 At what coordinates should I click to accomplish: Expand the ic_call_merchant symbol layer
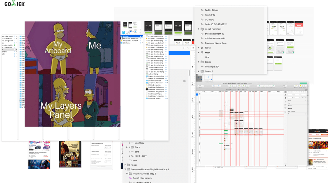point(199,29)
